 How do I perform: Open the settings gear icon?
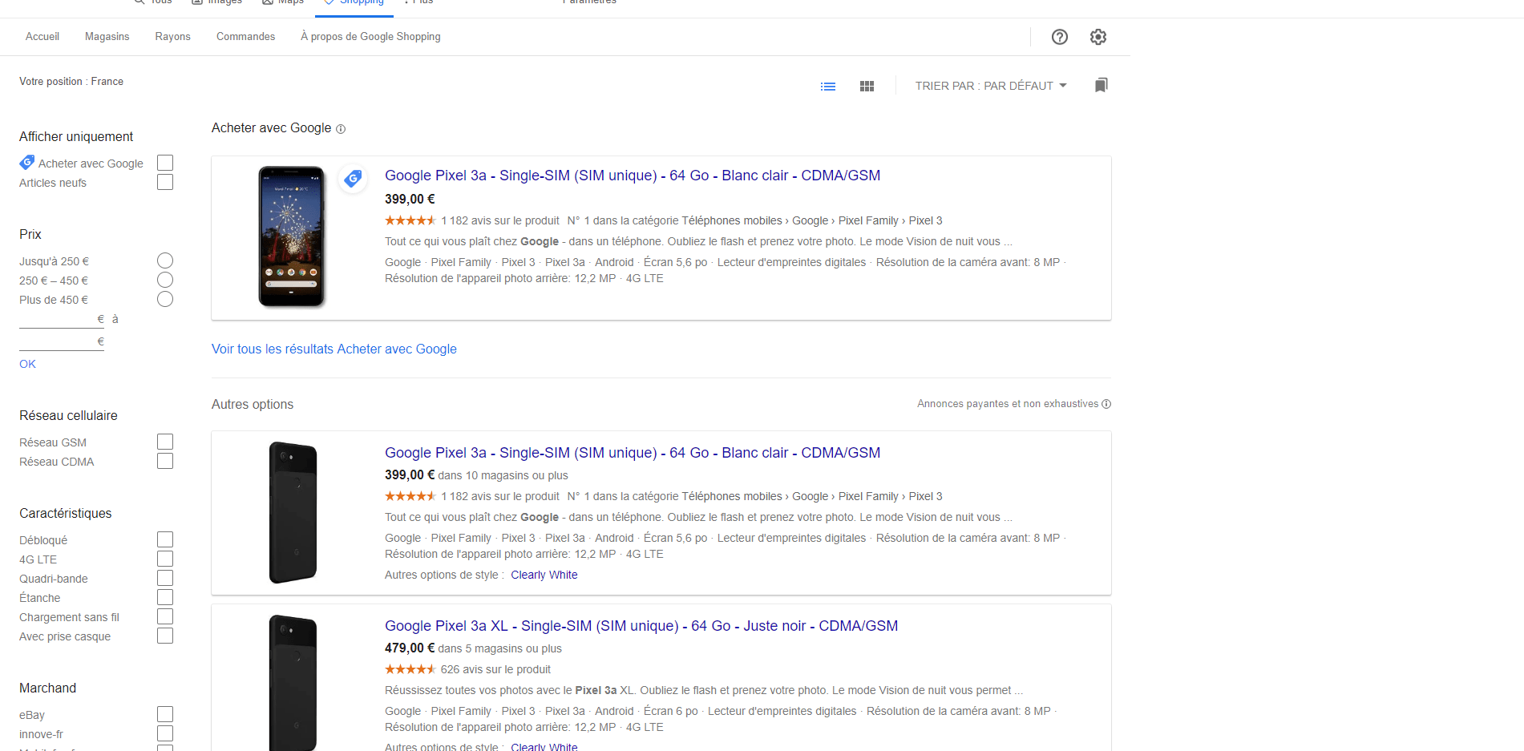pyautogui.click(x=1098, y=37)
